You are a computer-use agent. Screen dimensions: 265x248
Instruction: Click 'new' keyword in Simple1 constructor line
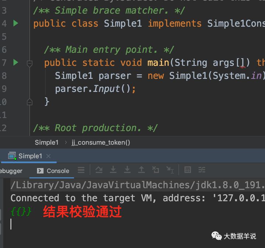click(156, 76)
